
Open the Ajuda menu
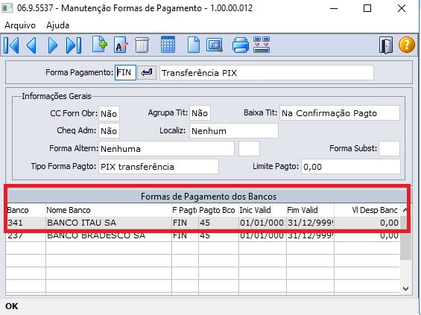click(57, 25)
